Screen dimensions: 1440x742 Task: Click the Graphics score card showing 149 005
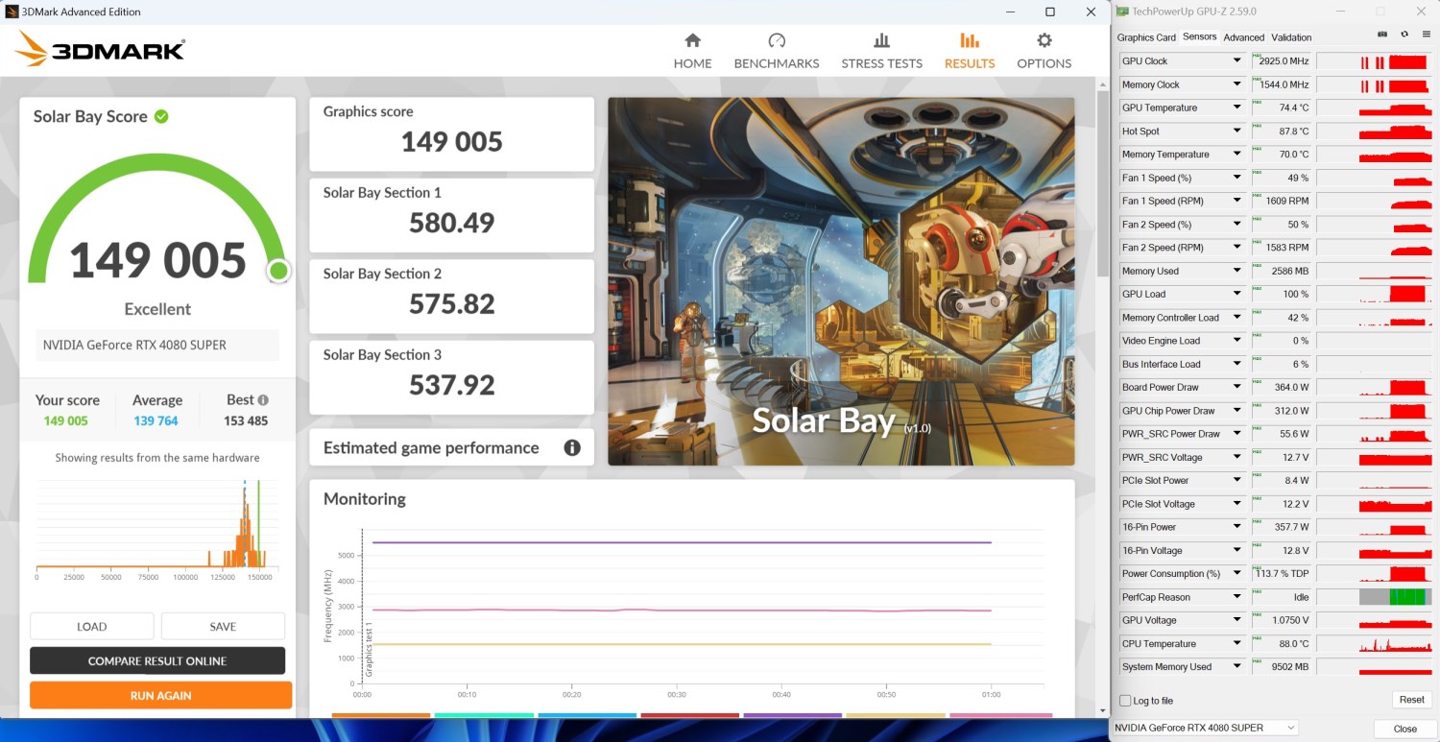451,134
